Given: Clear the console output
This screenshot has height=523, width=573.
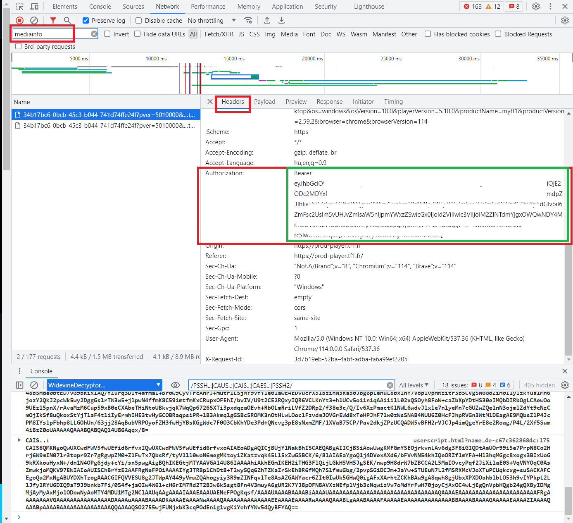Looking at the screenshot, I should coord(34,385).
